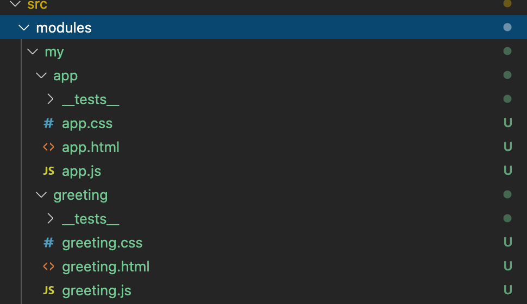527x304 pixels.
Task: Collapse the greeting folder chevron
Action: [41, 195]
